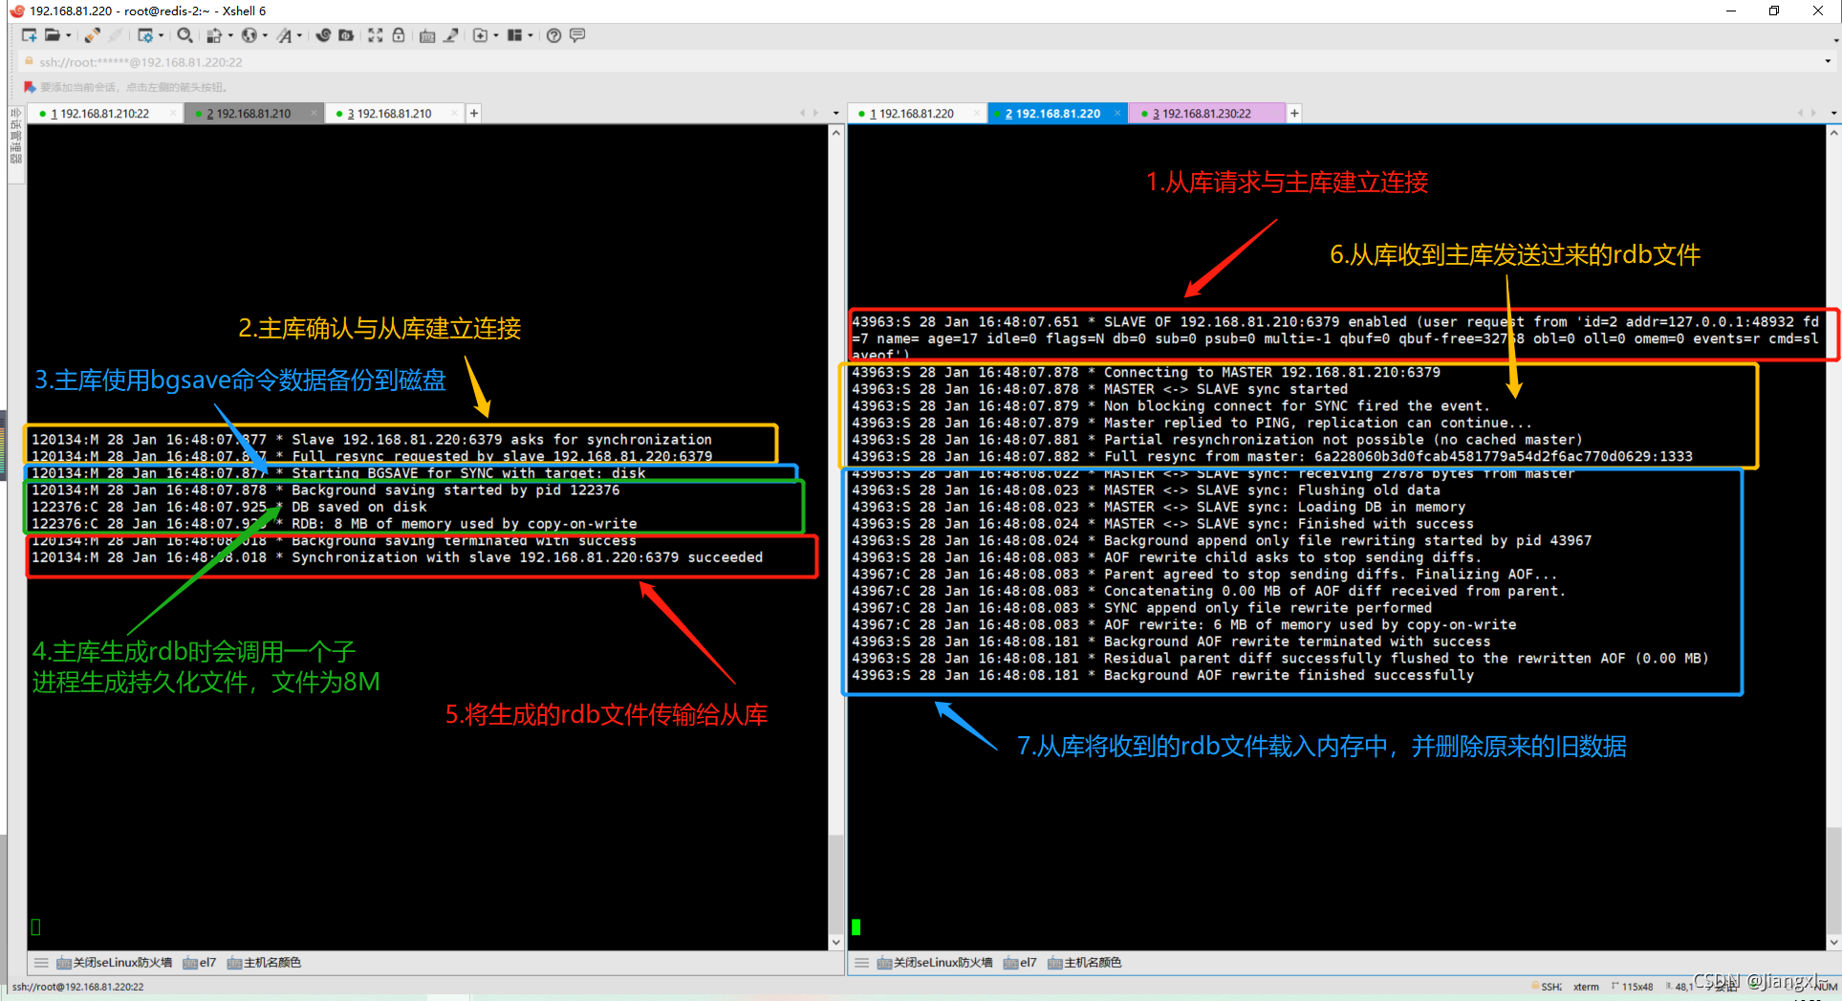This screenshot has height=1001, width=1842.
Task: Click left pane el7 quick button
Action: coord(200,963)
